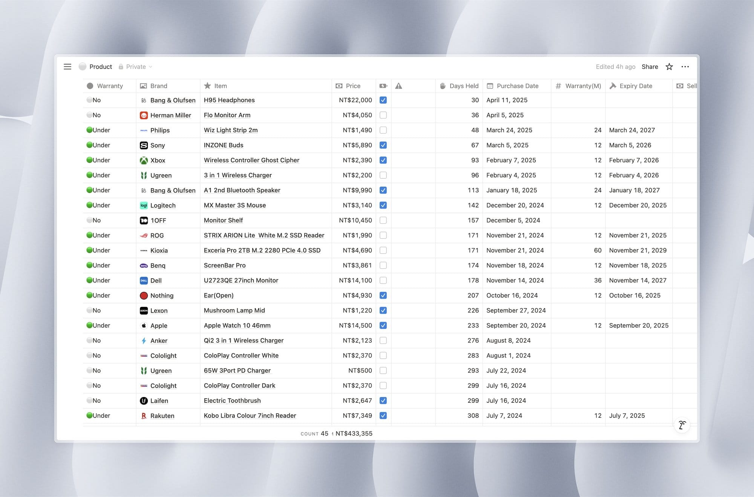Uncheck the Electric Toothbrush checkbox

click(x=383, y=400)
